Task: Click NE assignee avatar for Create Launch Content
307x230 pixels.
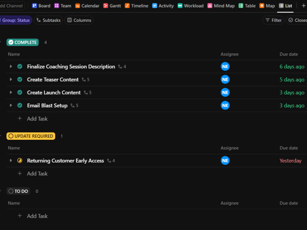Action: (x=225, y=92)
